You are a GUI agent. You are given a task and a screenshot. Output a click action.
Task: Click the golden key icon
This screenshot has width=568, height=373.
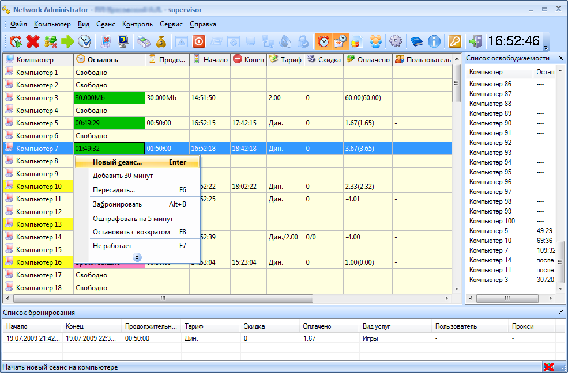tap(455, 41)
